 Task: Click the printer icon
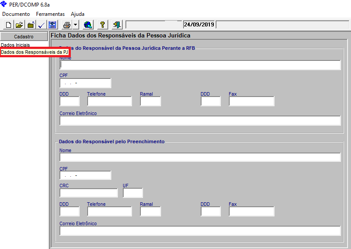[x=66, y=25]
